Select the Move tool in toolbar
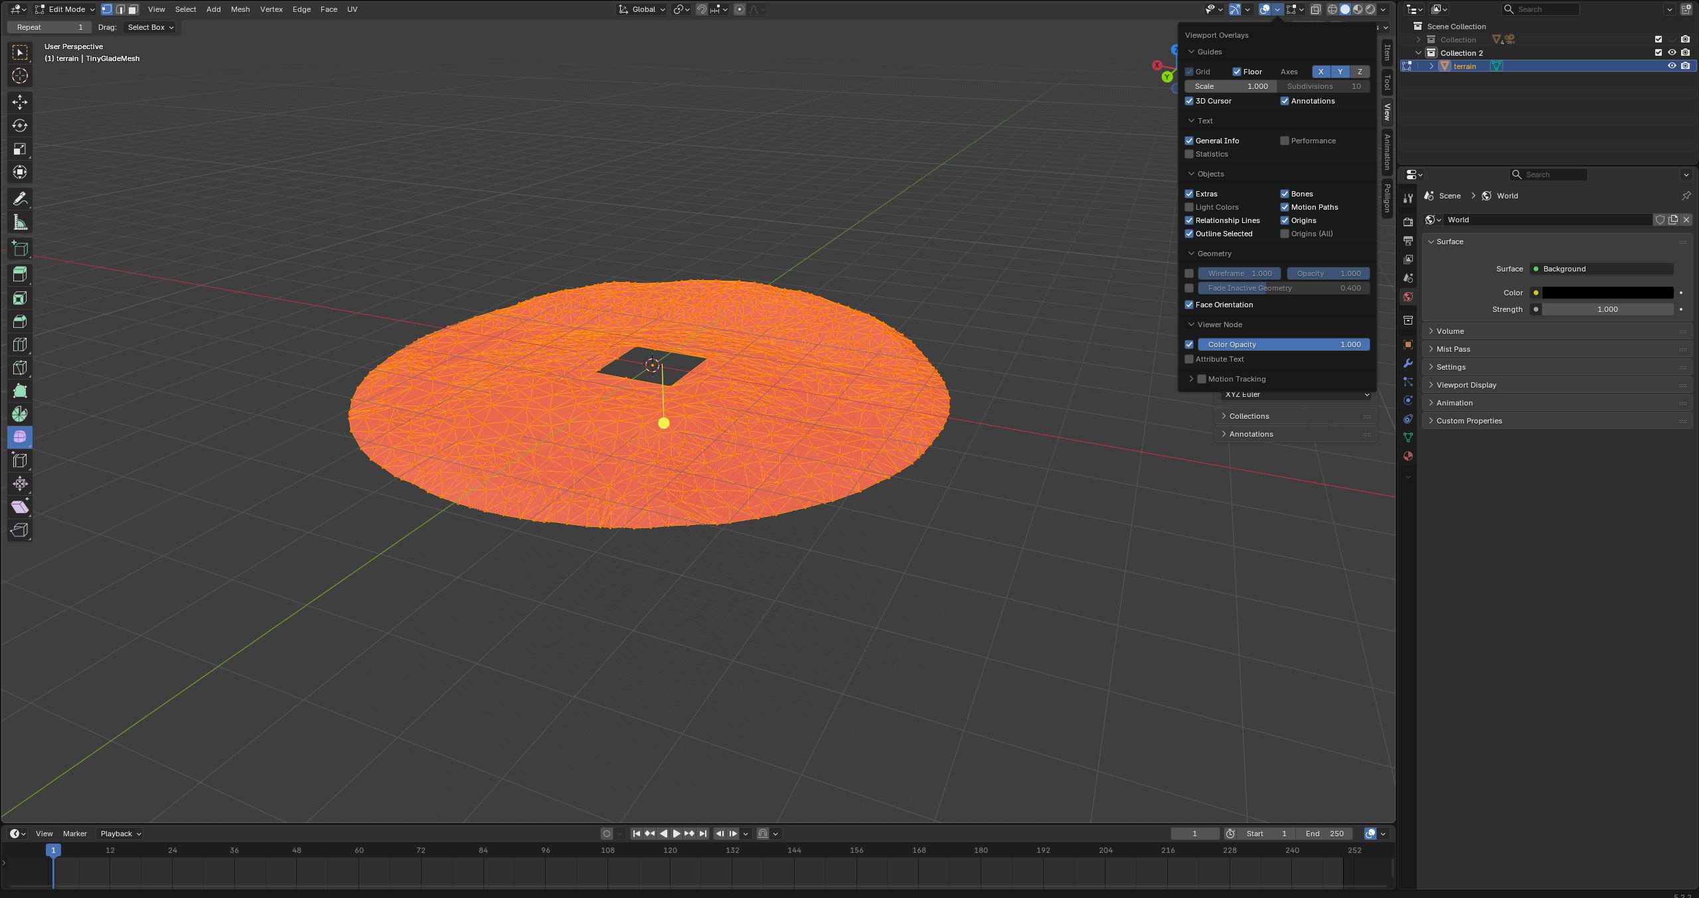This screenshot has width=1699, height=898. coord(20,102)
